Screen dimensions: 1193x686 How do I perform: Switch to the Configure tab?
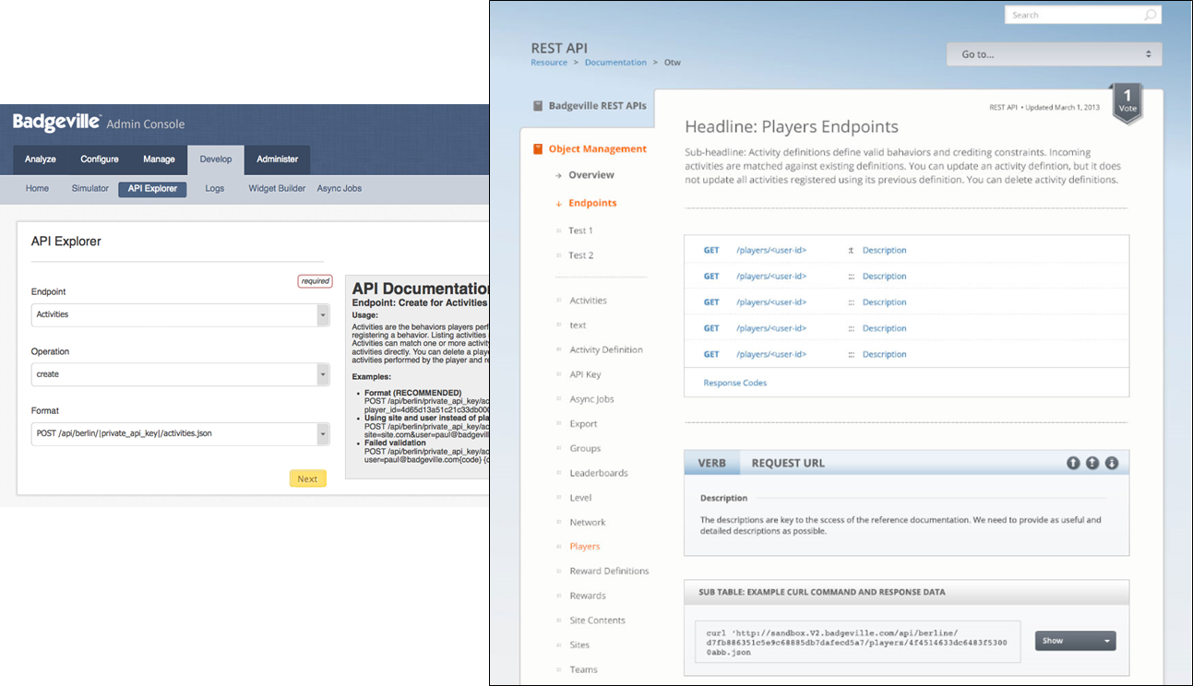tap(100, 160)
